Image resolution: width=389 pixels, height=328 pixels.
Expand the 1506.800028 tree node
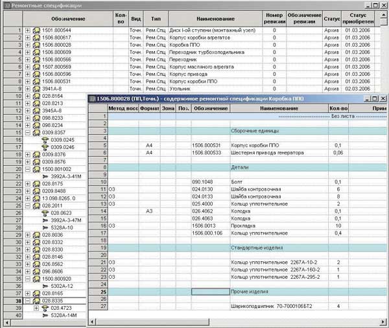pos(27,45)
